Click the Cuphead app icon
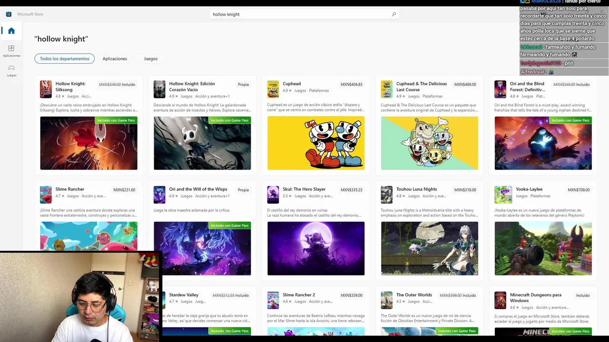Screen dimensions: 609x342 pyautogui.click(x=273, y=89)
